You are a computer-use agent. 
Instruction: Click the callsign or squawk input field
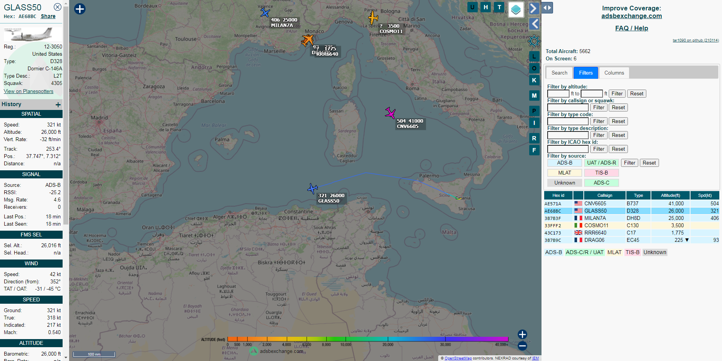[568, 107]
